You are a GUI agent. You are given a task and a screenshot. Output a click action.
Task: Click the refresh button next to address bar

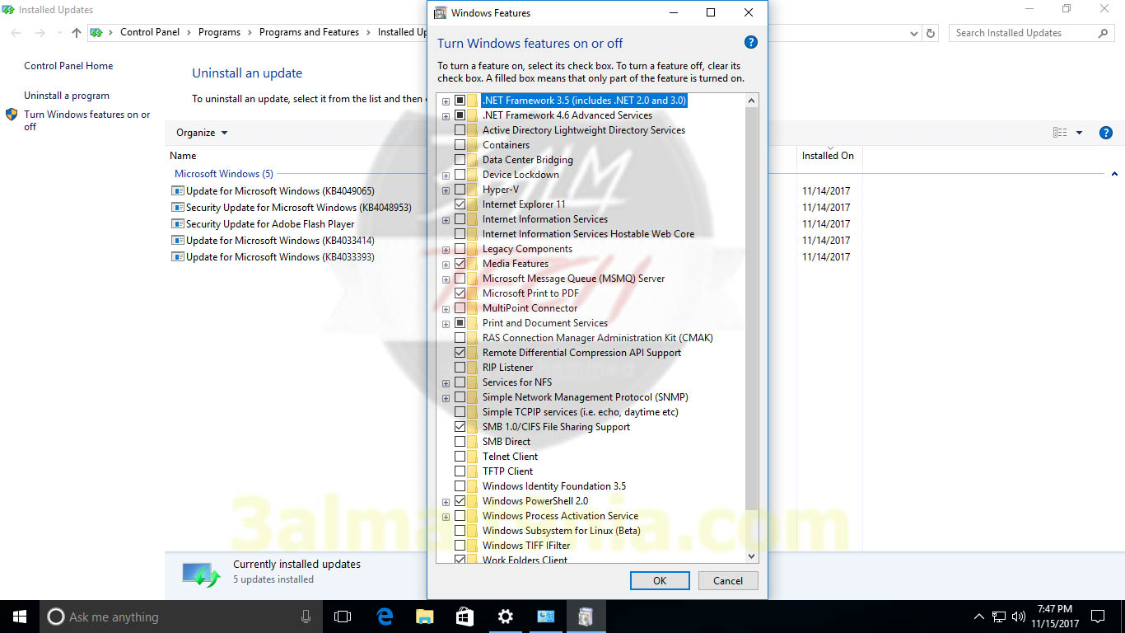[931, 33]
